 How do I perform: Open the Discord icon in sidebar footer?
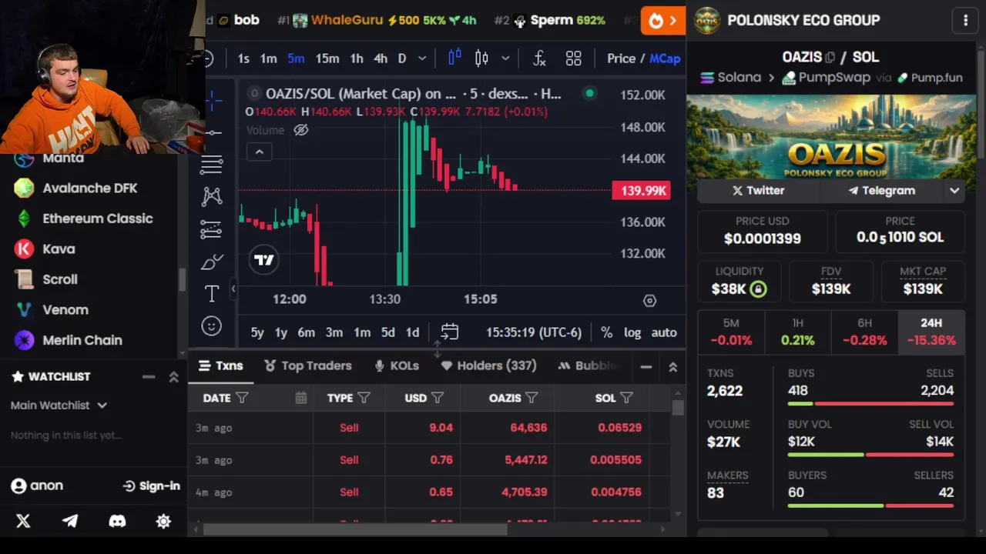pos(117,522)
